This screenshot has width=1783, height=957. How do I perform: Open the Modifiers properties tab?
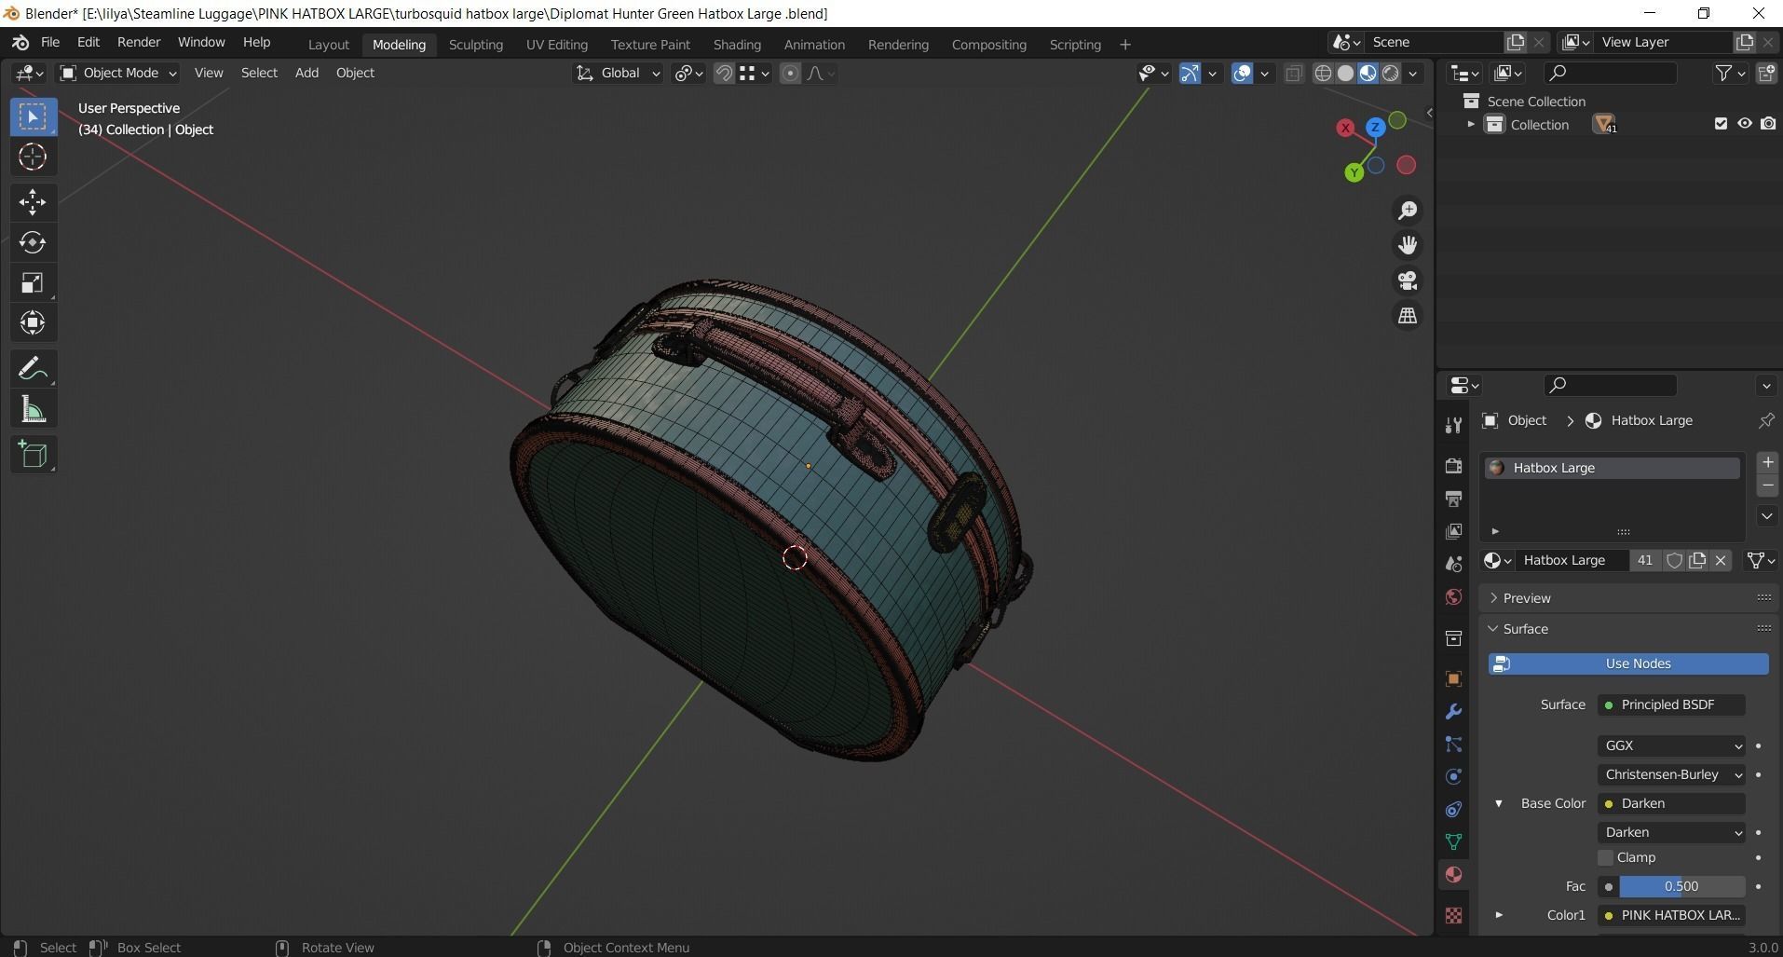point(1453,712)
